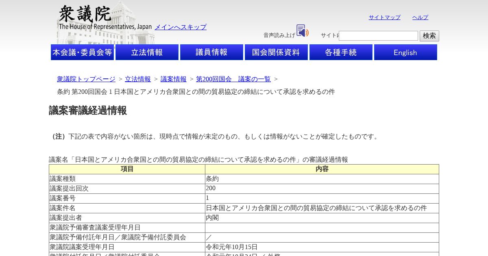The height and width of the screenshot is (256, 488).
Task: Select the 条約 value cell
Action: pos(322,179)
